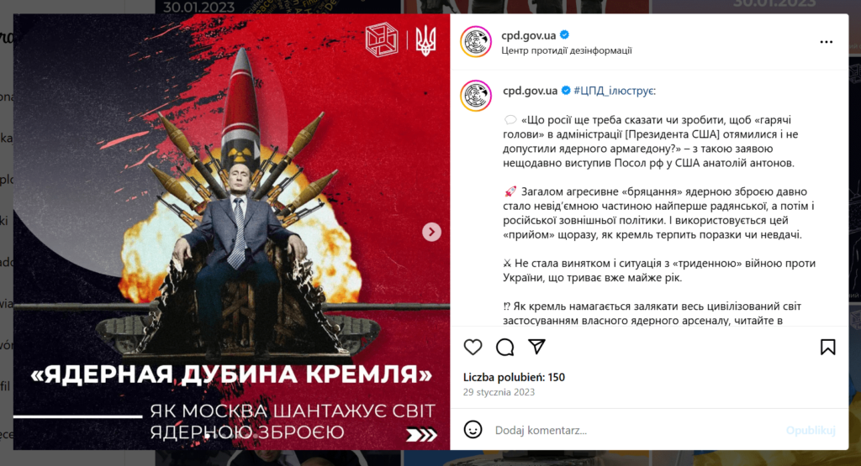Click the verified badge in the caption
This screenshot has width=861, height=466.
click(566, 91)
